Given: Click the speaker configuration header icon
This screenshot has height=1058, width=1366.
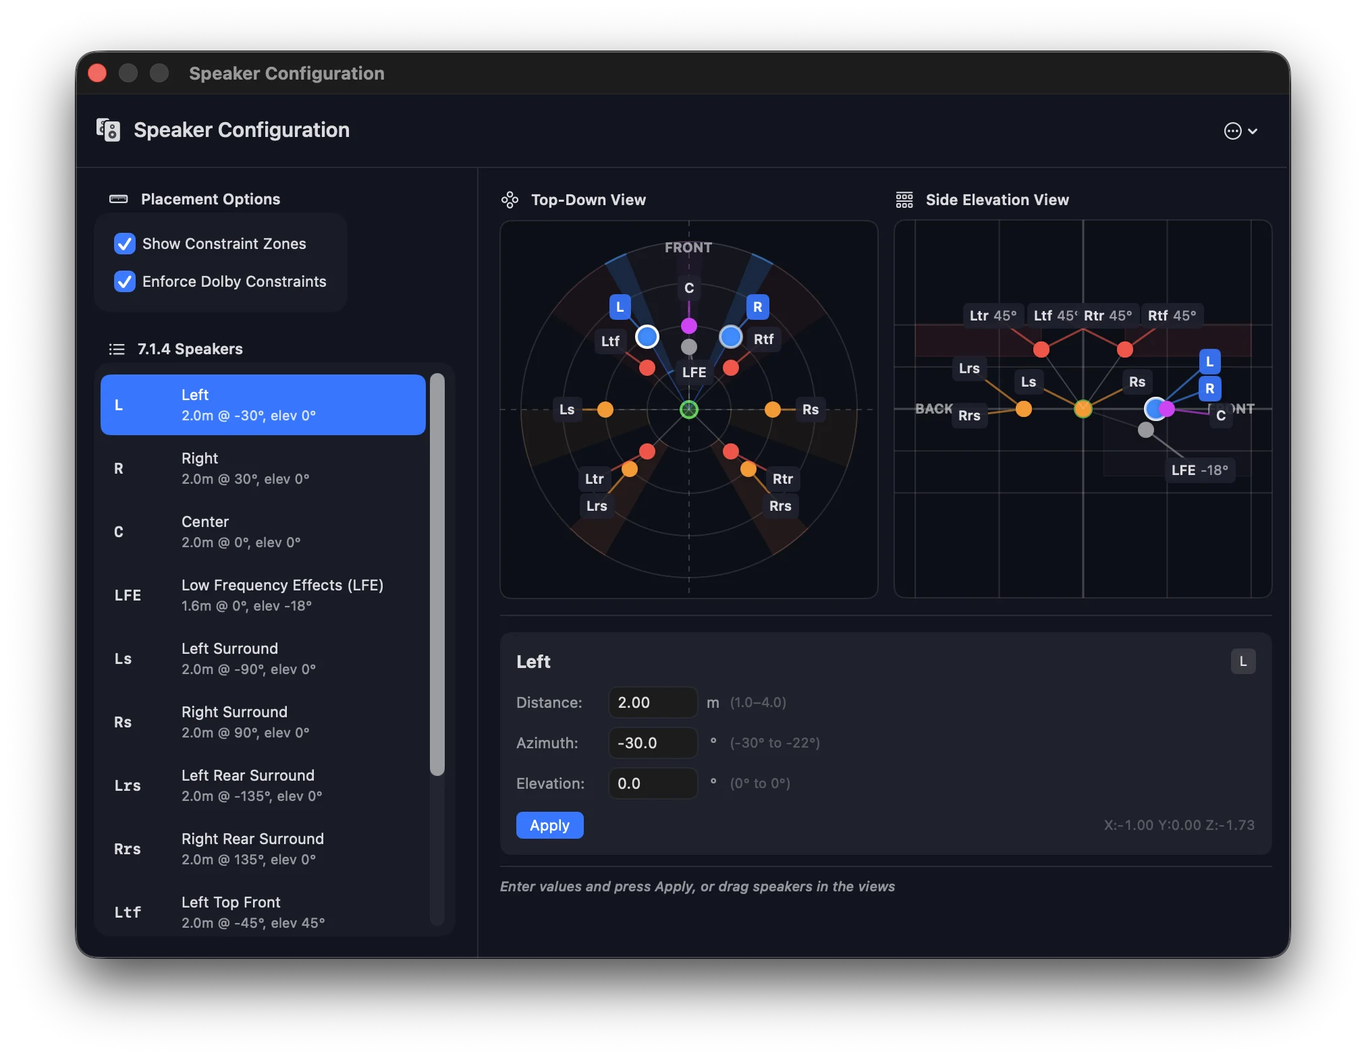Looking at the screenshot, I should 108,130.
